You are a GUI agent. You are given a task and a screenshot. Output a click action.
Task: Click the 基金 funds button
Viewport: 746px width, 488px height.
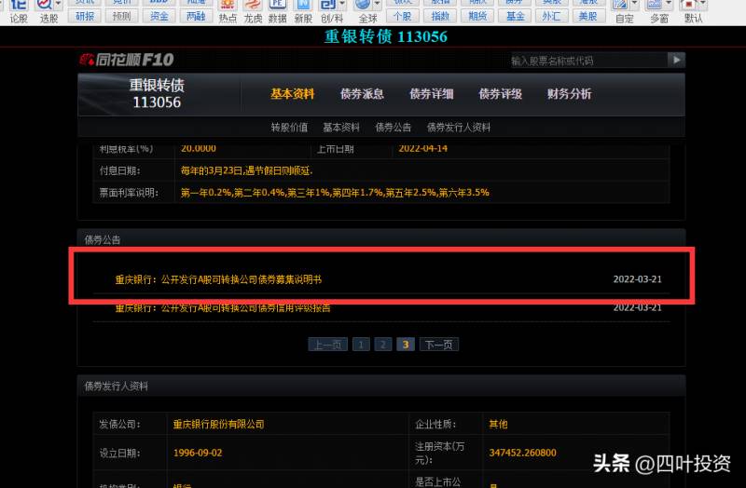pyautogui.click(x=515, y=16)
